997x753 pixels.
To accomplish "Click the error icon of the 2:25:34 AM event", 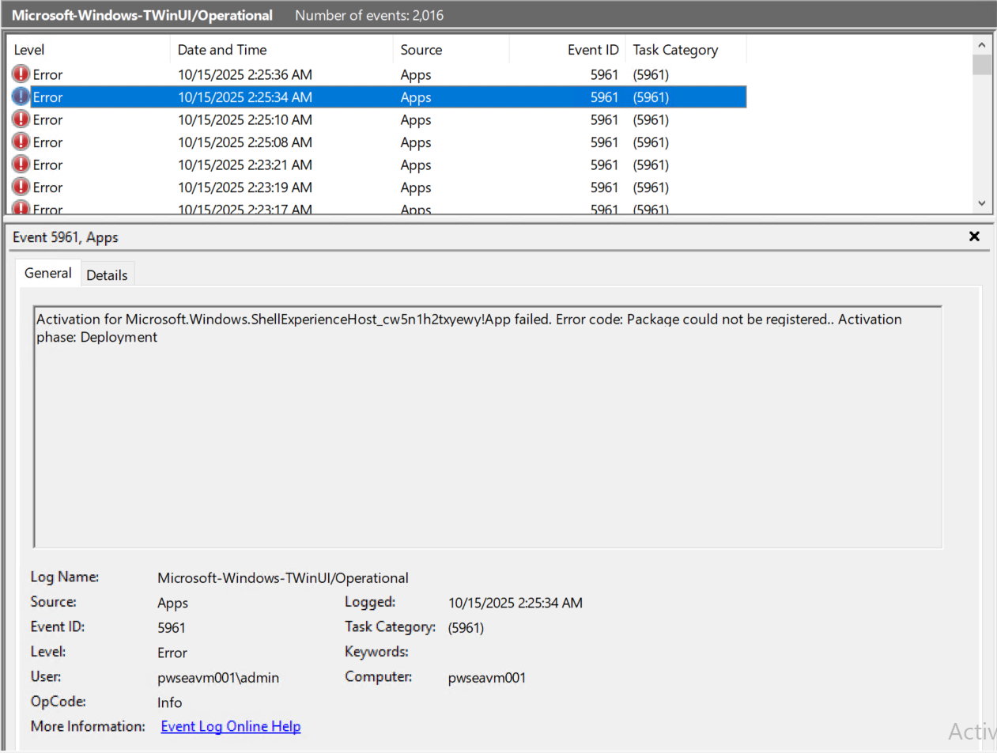I will tap(21, 97).
